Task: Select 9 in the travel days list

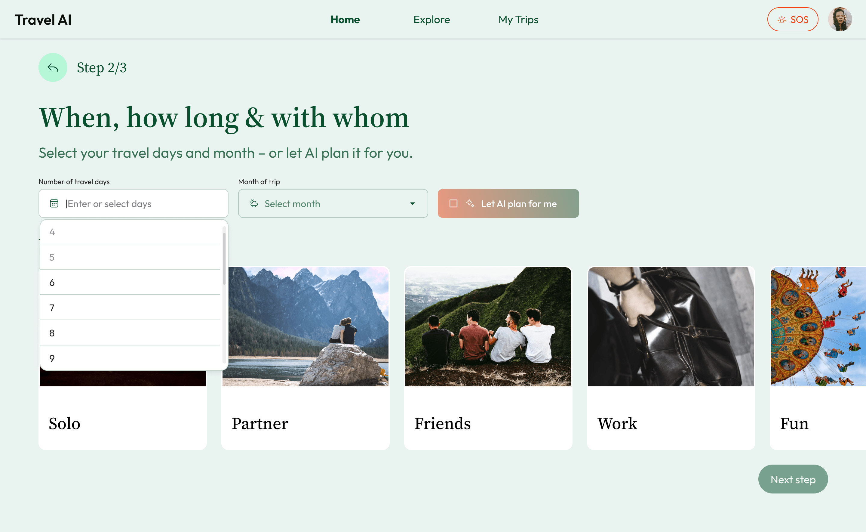Action: point(130,358)
